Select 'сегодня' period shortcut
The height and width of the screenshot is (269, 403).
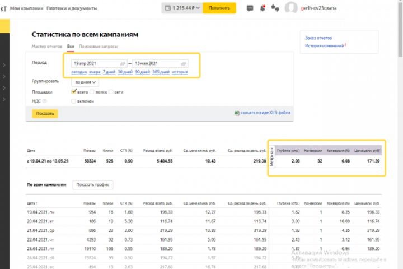79,72
